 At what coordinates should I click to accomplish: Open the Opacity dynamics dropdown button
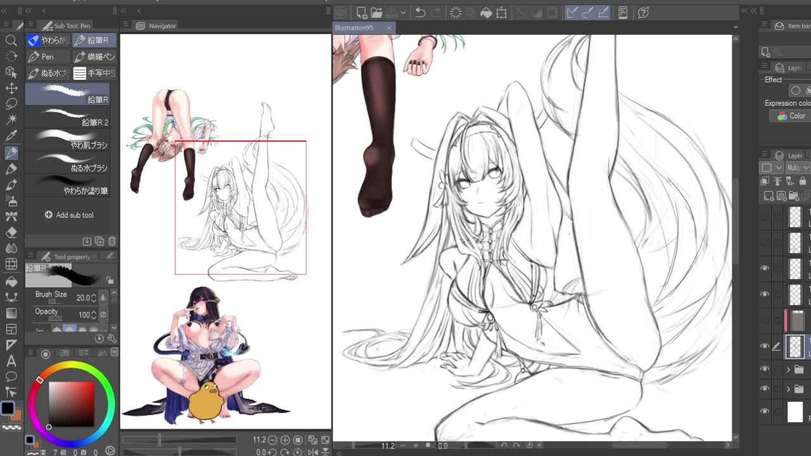point(103,314)
